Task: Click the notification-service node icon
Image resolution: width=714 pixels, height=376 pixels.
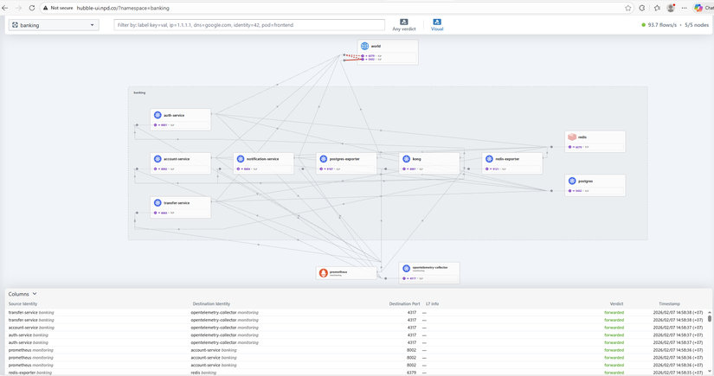Action: tap(240, 159)
